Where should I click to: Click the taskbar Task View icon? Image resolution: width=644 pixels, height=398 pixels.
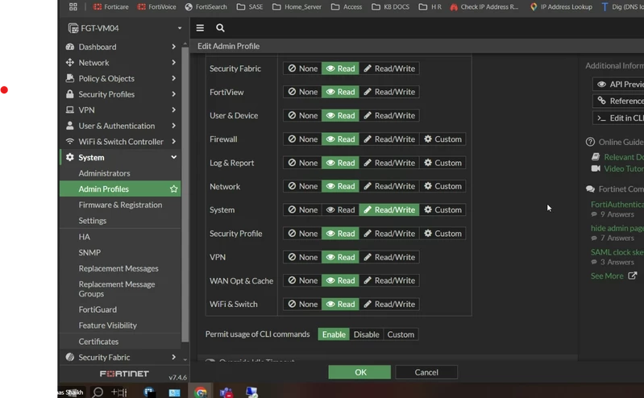pos(119,392)
